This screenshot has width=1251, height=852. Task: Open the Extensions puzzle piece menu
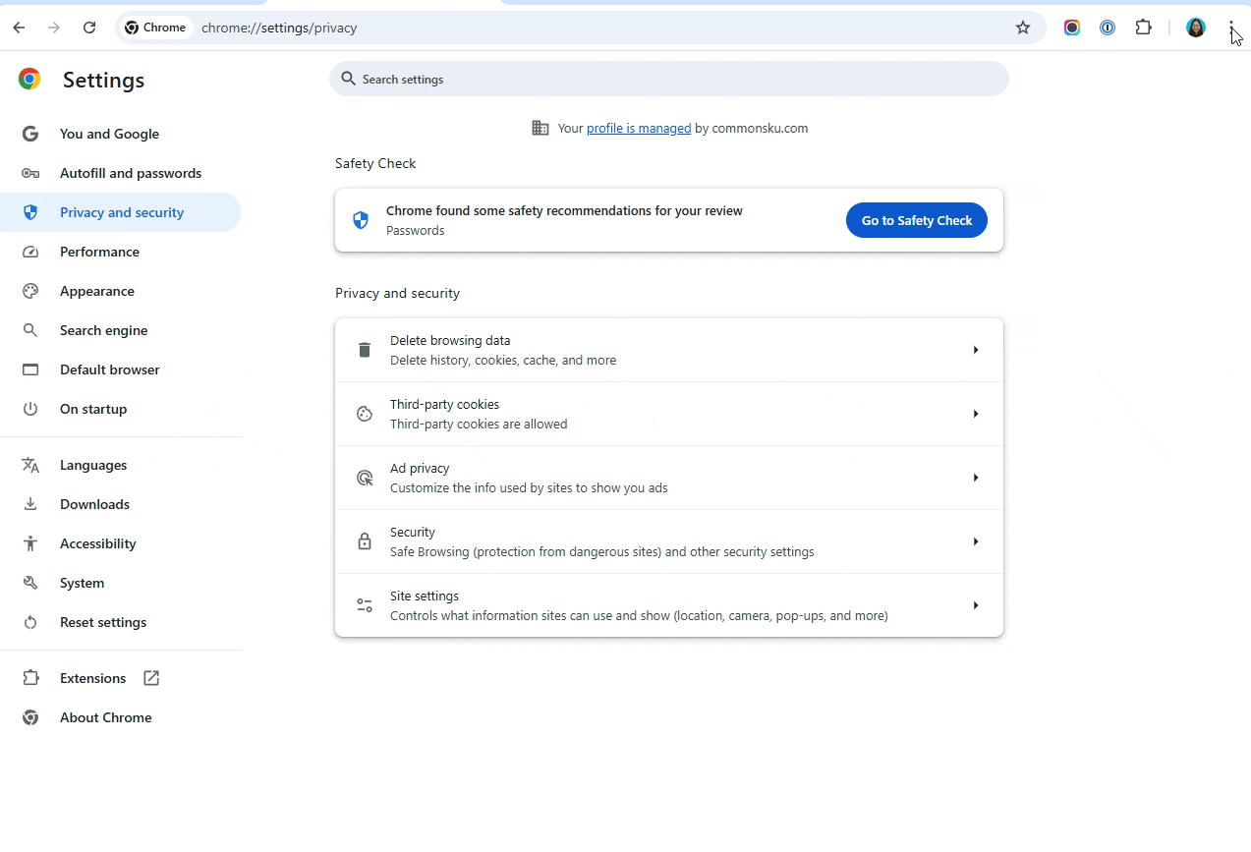pyautogui.click(x=1143, y=28)
